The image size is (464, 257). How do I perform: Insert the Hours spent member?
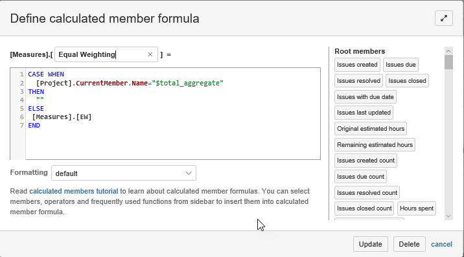(x=417, y=208)
